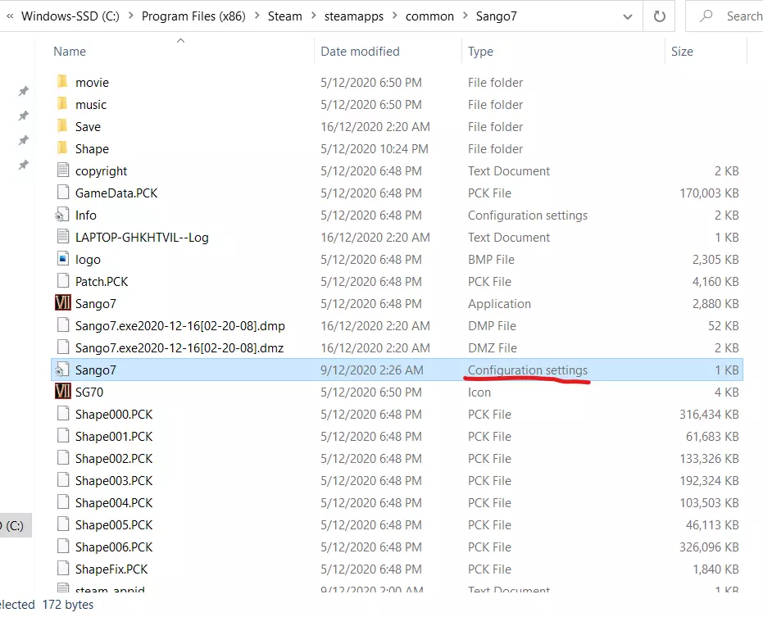
Task: Click the Sango7 .dmp file icon
Action: [x=63, y=325]
